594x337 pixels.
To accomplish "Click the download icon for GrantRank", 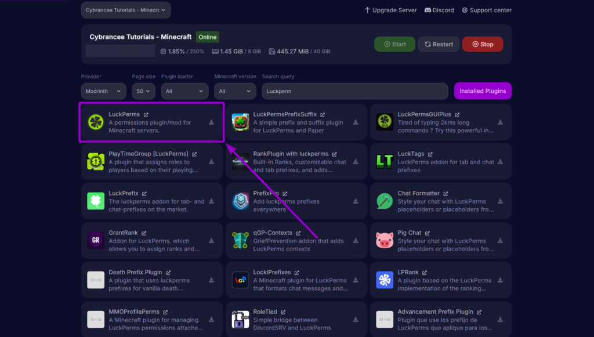I will [x=211, y=241].
